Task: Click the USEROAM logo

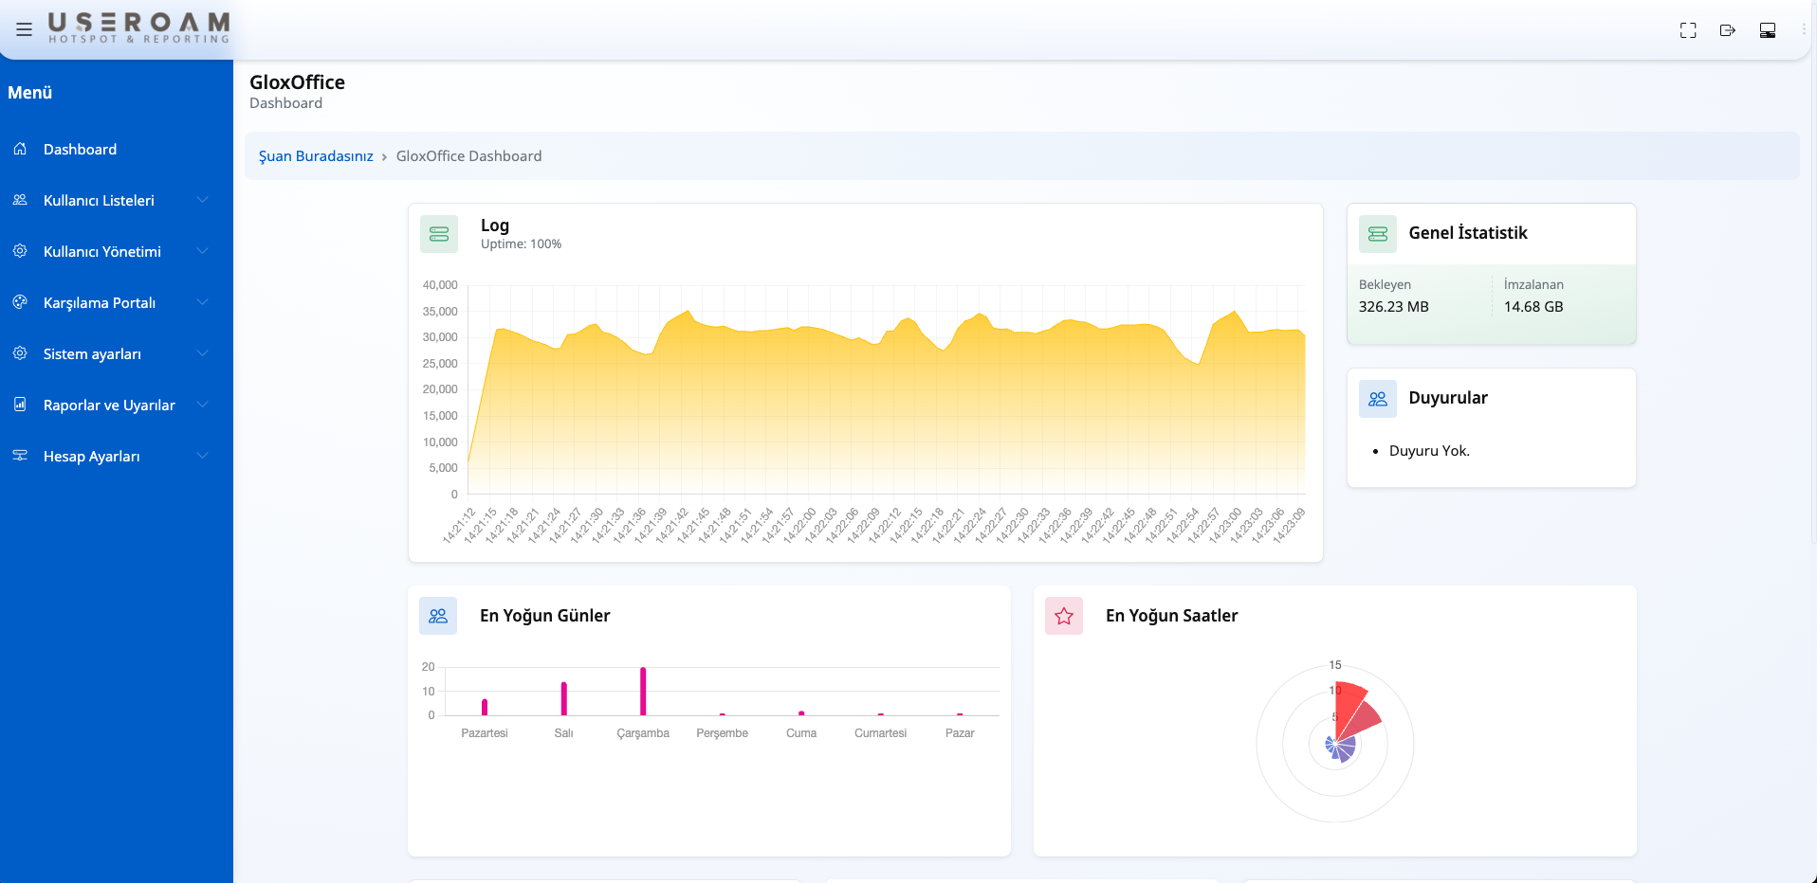Action: click(138, 27)
